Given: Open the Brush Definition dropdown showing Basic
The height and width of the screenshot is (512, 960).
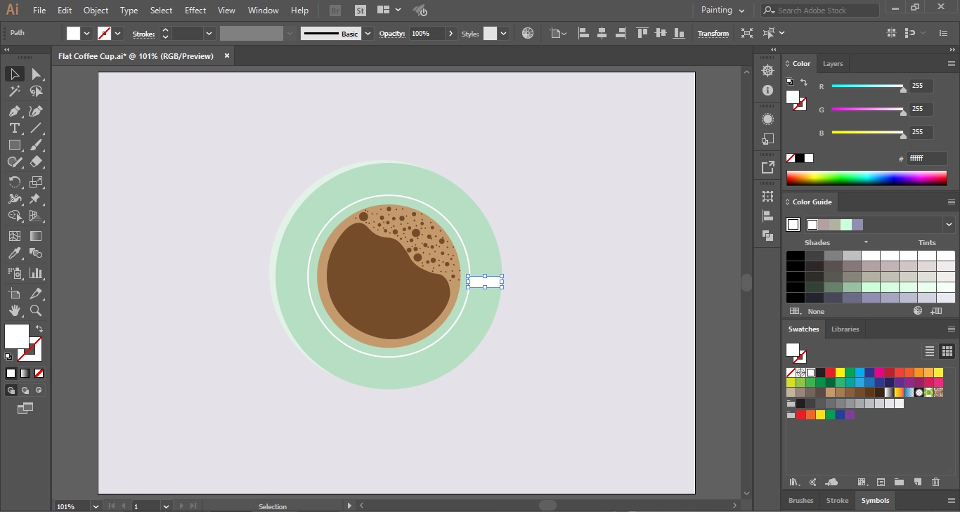Looking at the screenshot, I should [x=367, y=33].
